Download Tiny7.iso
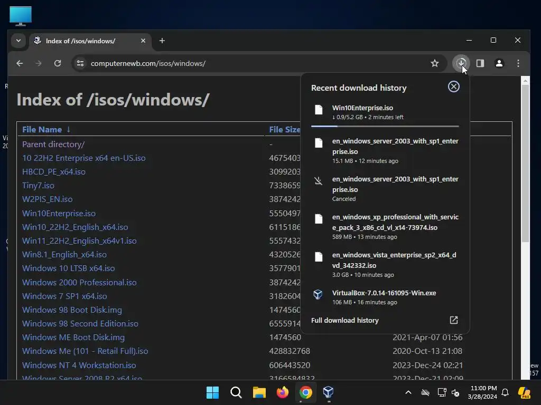Image resolution: width=541 pixels, height=405 pixels. pos(38,186)
